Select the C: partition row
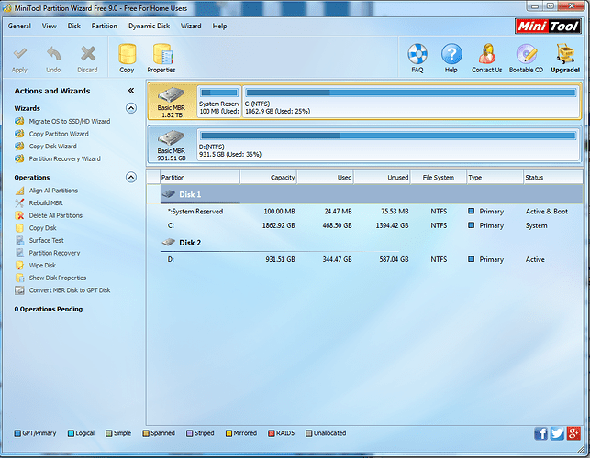This screenshot has width=590, height=458. click(364, 225)
